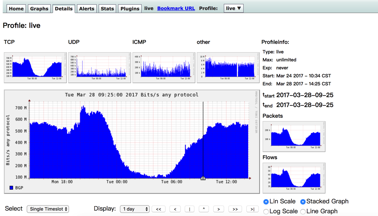Go to end with >| button
The width and height of the screenshot is (378, 216).
pyautogui.click(x=252, y=209)
